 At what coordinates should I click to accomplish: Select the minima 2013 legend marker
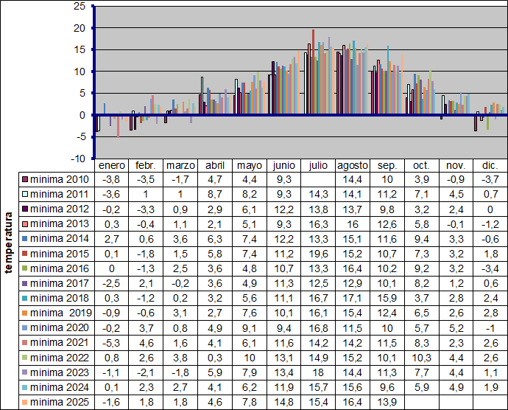coord(24,224)
